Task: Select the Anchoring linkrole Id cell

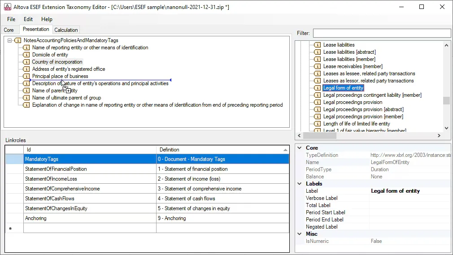Action: [90, 218]
